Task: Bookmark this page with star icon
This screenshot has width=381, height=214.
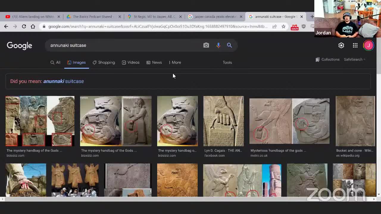Action: pyautogui.click(x=283, y=26)
